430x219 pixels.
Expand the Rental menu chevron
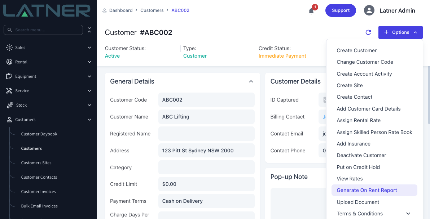(x=89, y=62)
